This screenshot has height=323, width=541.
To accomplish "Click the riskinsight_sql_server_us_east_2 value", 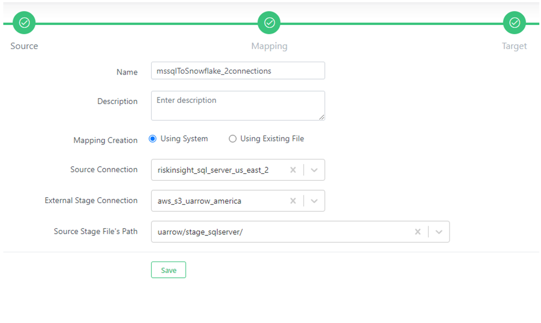I will [x=213, y=170].
